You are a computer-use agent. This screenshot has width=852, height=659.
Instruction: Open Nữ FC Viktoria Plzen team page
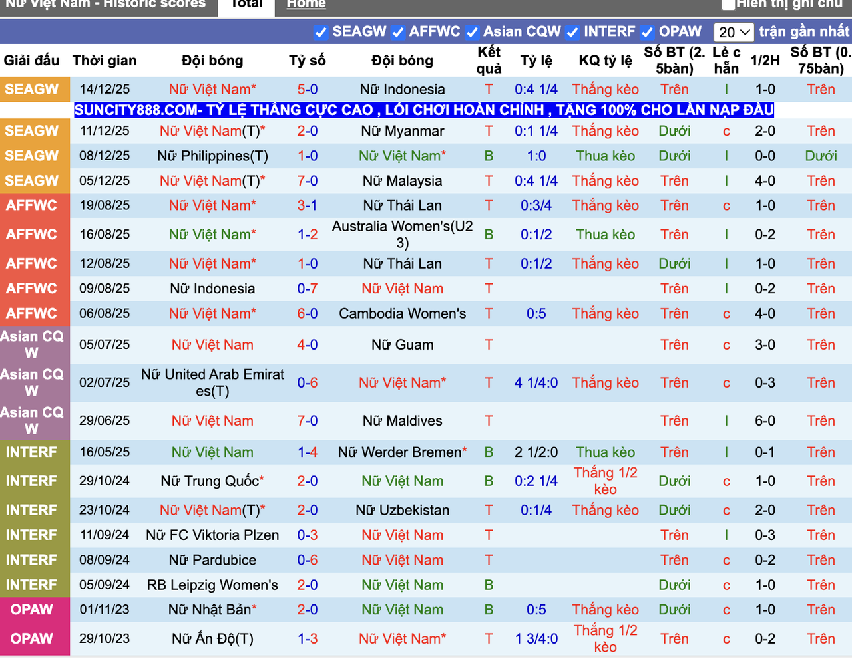coord(212,535)
